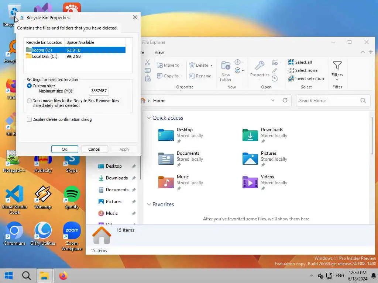Open Notepad++ desktop shortcut

14,161
